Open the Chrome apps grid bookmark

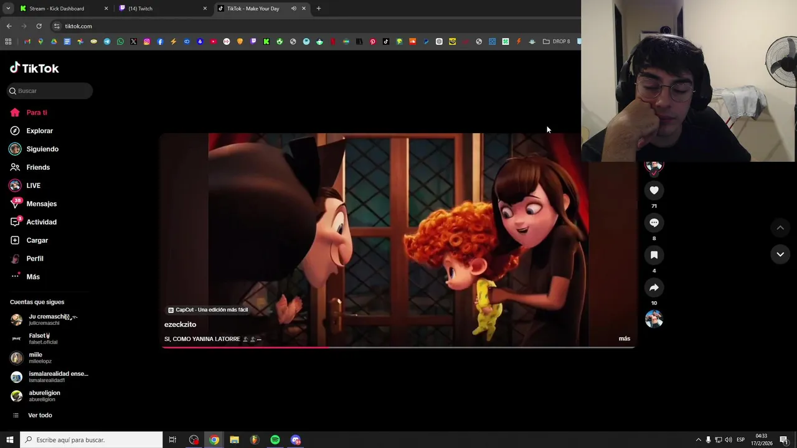point(8,42)
